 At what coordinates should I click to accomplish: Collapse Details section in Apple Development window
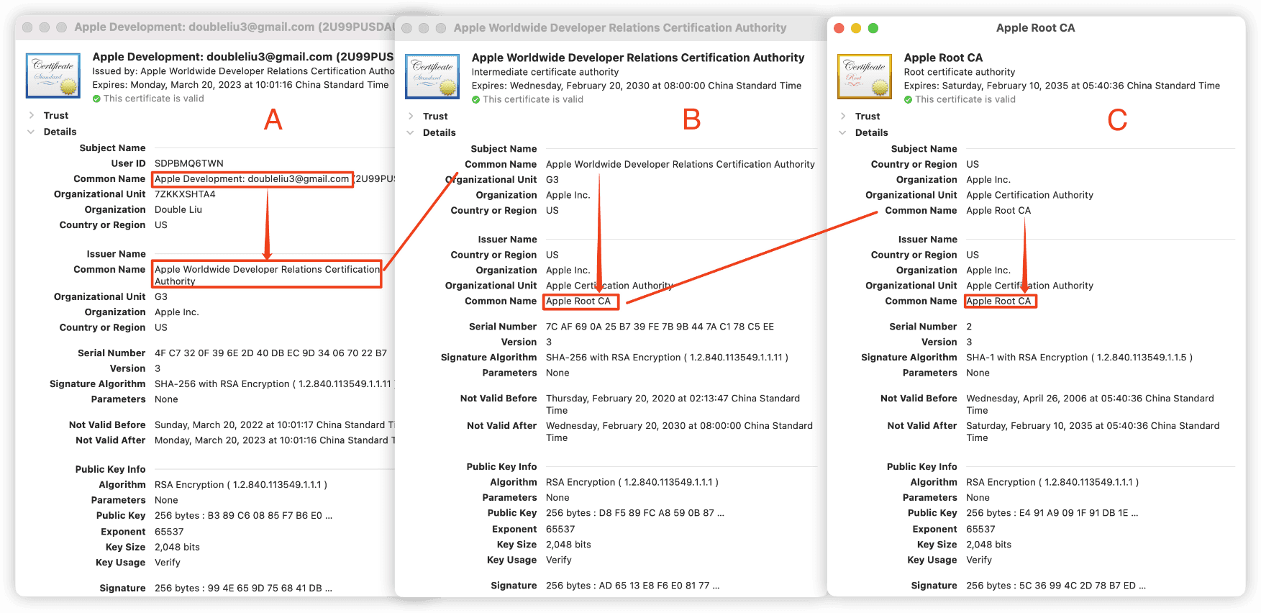32,132
